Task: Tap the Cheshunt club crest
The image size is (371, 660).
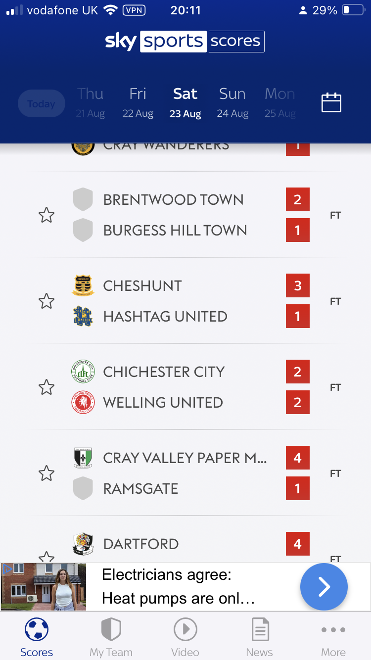Action: click(x=83, y=285)
